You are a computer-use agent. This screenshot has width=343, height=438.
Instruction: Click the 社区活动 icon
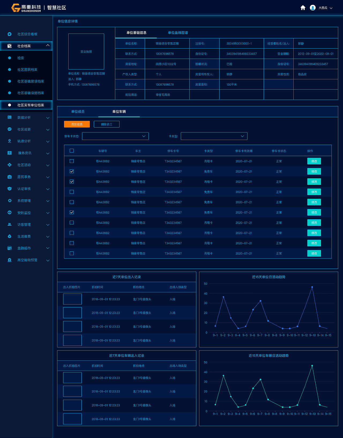point(10,165)
